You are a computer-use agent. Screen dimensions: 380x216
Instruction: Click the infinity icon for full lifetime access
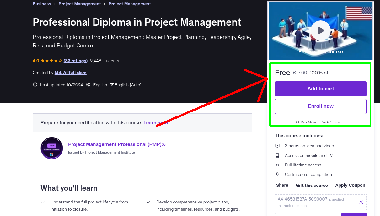pos(277,165)
